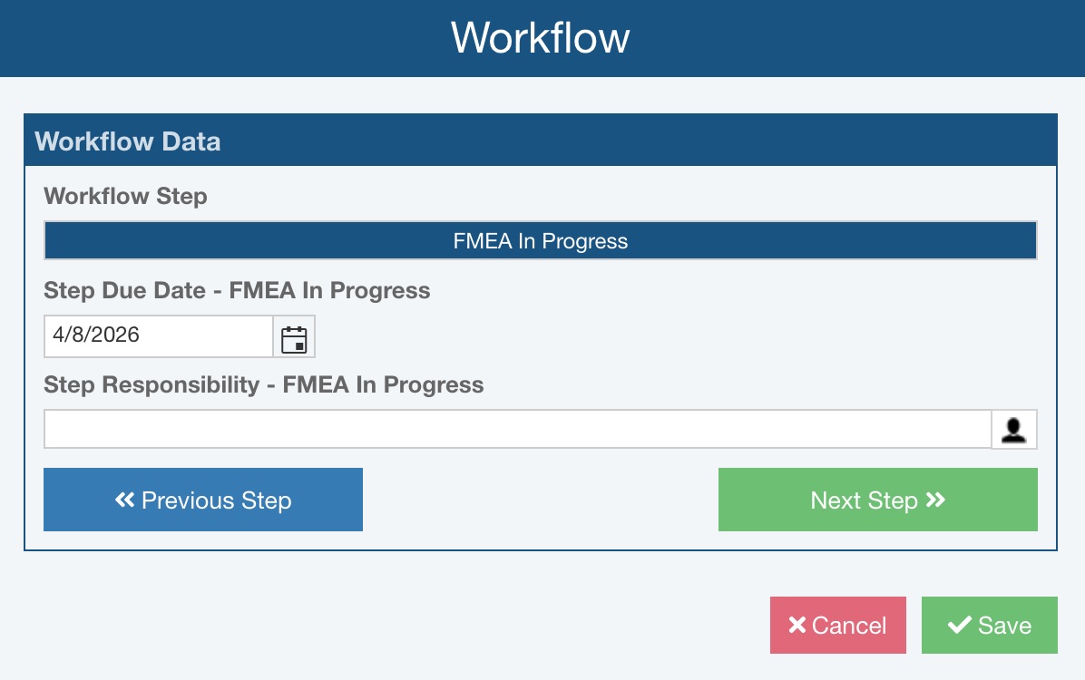Click the Workflow Data panel header

[x=541, y=141]
